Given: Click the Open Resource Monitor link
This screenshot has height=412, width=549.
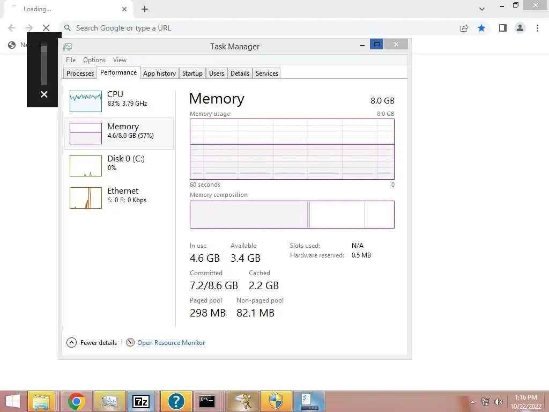Looking at the screenshot, I should pos(171,343).
